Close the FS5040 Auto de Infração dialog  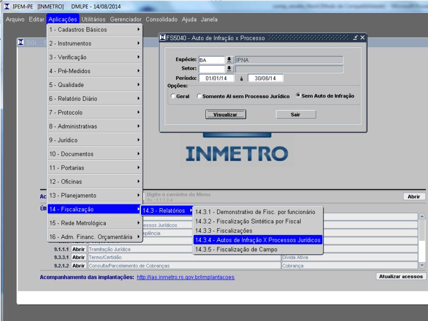[362, 38]
